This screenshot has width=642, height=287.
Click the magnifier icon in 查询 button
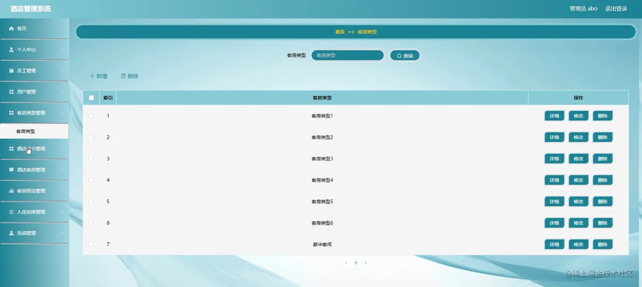399,56
